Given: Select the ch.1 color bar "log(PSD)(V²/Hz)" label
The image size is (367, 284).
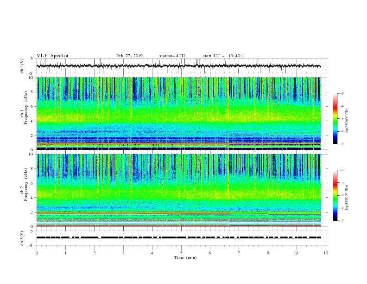Looking at the screenshot, I should (x=347, y=121).
